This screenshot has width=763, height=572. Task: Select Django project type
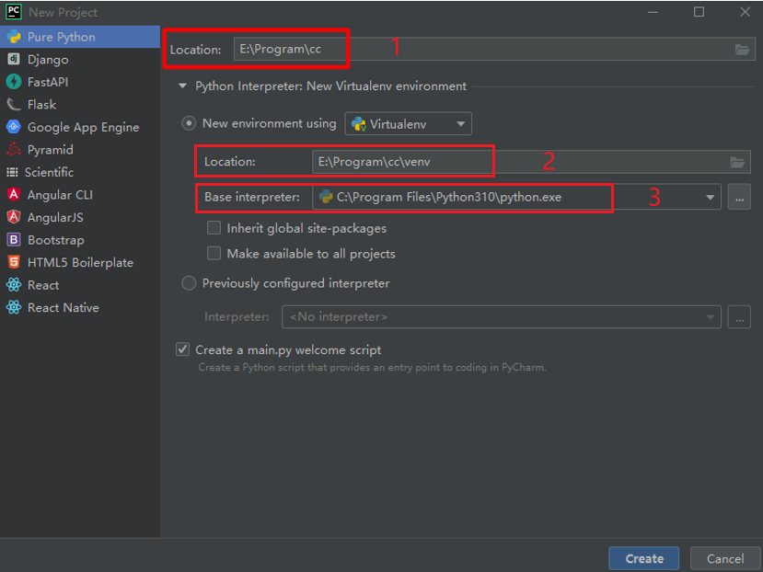point(80,60)
